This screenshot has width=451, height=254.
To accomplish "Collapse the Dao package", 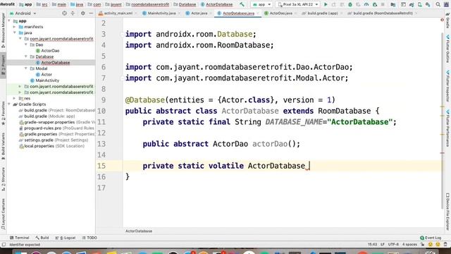I will click(x=26, y=44).
